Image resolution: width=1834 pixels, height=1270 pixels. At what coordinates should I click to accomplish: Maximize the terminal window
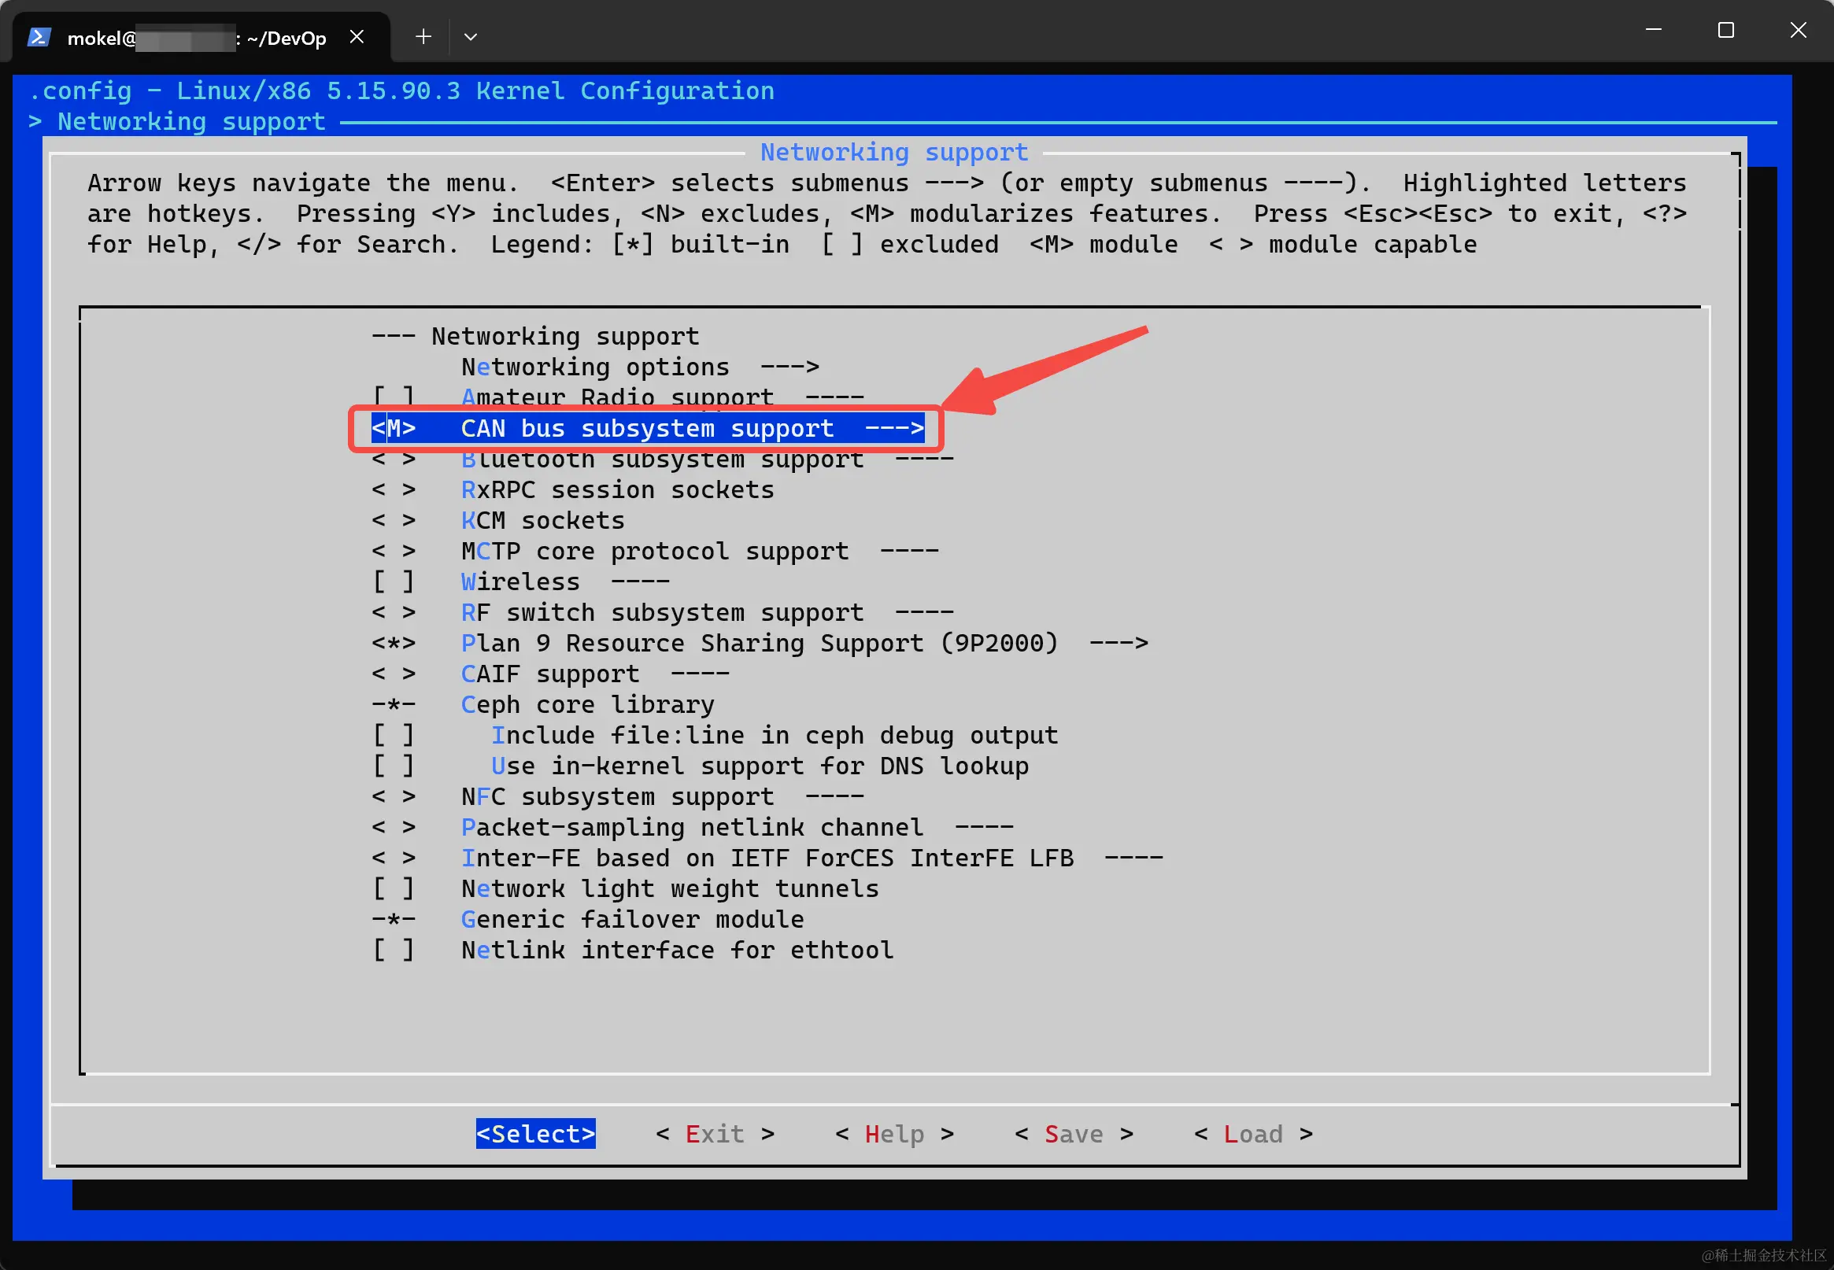(1725, 30)
